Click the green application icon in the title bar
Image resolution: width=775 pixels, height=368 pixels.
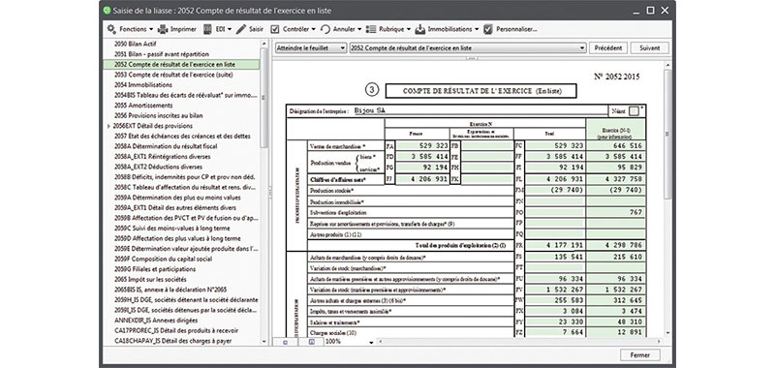pyautogui.click(x=107, y=11)
